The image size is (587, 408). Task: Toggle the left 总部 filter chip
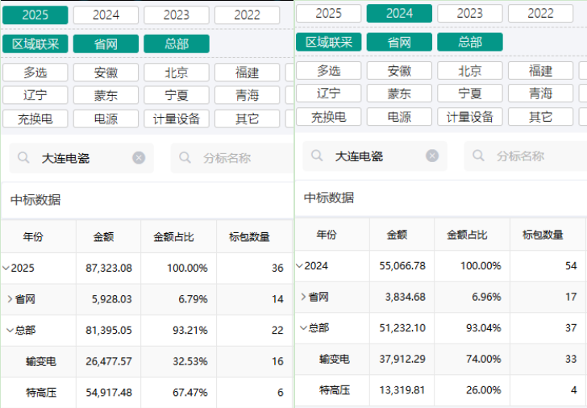click(x=177, y=44)
